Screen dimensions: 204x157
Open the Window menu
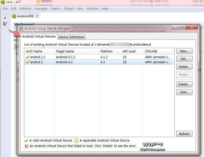point(92,8)
